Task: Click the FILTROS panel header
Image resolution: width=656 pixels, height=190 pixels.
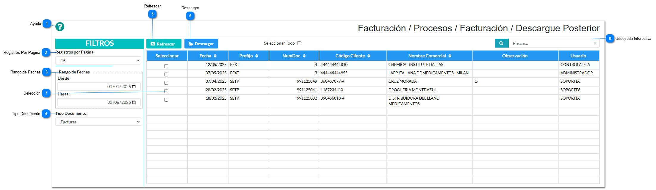Action: [100, 43]
